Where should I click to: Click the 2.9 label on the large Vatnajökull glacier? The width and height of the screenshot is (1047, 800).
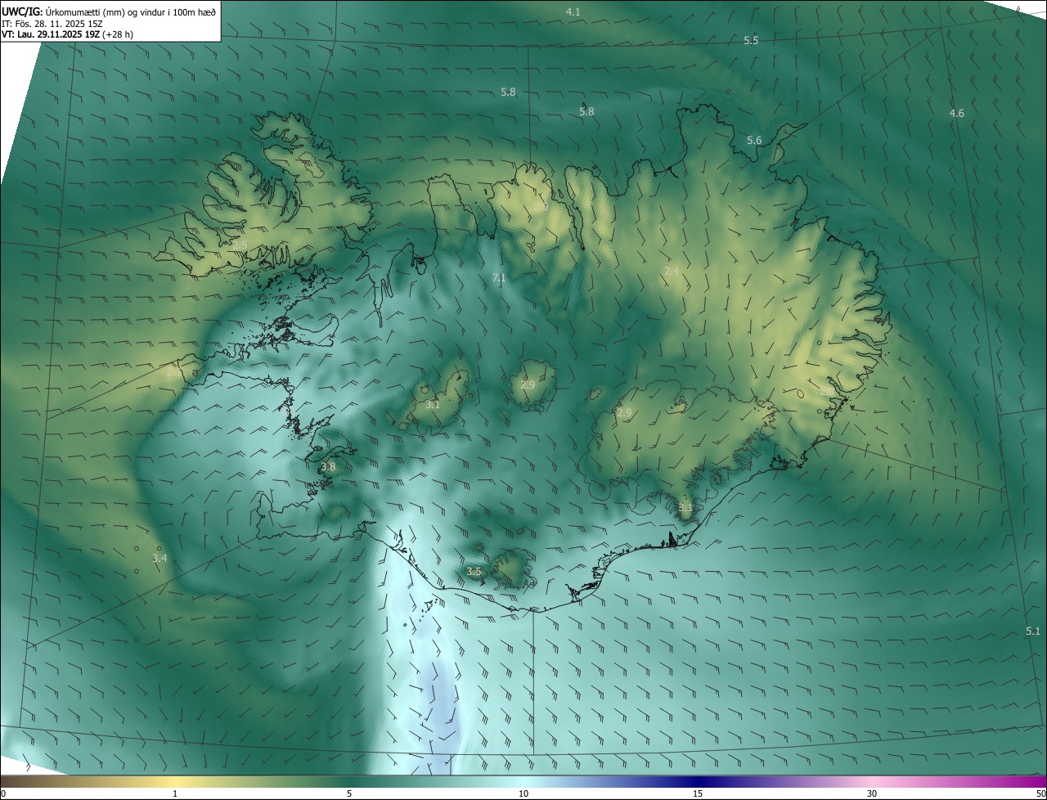point(624,412)
